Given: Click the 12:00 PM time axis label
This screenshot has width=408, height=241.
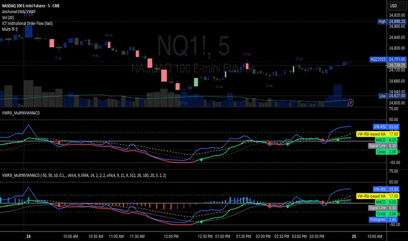Looking at the screenshot, I should click(x=171, y=236).
